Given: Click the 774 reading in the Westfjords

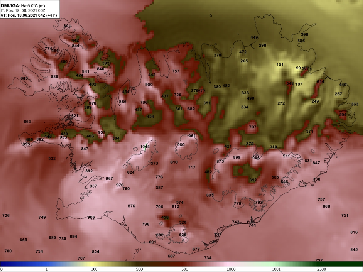Looking at the screenshot, I should point(48,49).
